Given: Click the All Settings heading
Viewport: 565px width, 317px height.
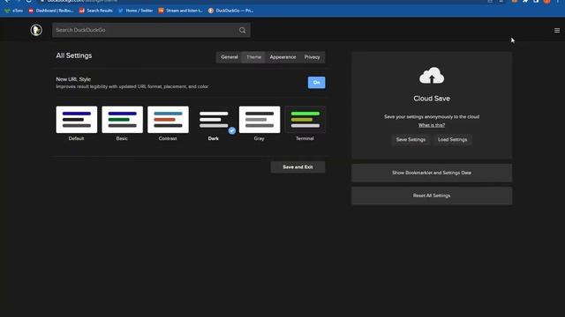Looking at the screenshot, I should point(74,55).
